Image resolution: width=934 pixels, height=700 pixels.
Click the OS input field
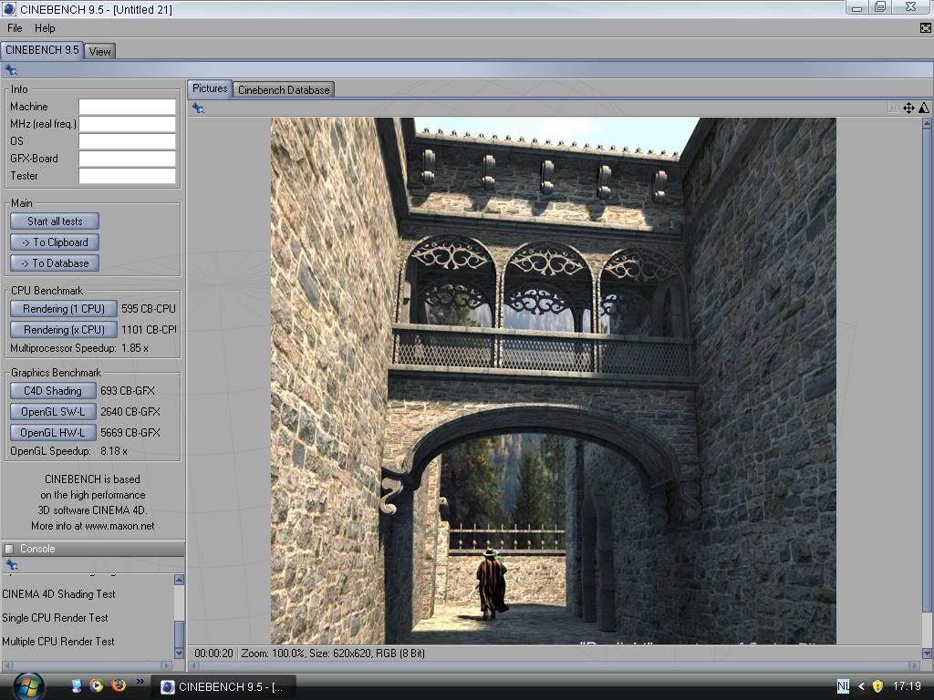pyautogui.click(x=128, y=141)
